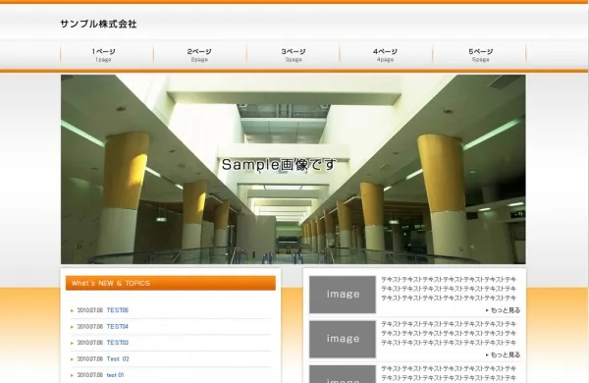Click first もっと見る read-more link
Image resolution: width=589 pixels, height=383 pixels.
(503, 310)
